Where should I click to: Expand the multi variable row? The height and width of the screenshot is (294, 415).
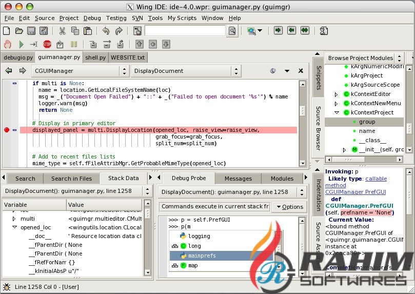(x=14, y=219)
